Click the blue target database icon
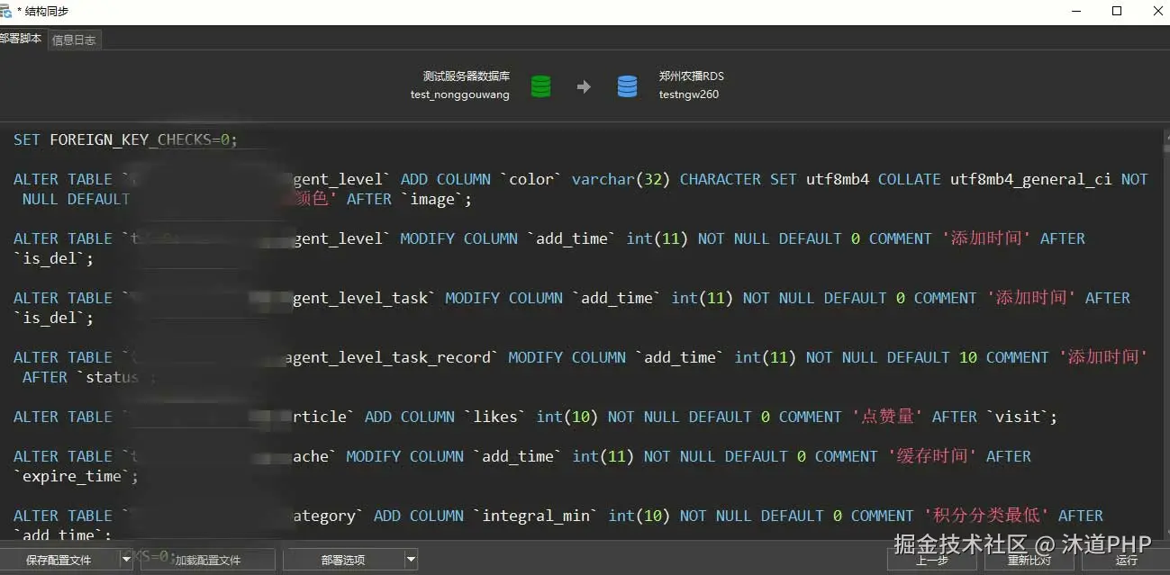Image resolution: width=1170 pixels, height=575 pixels. pyautogui.click(x=627, y=86)
